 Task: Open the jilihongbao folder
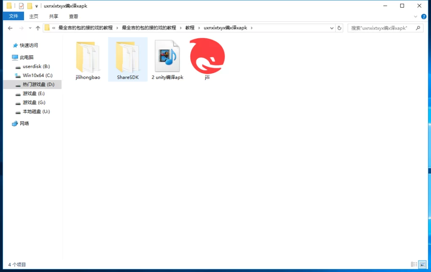click(x=88, y=57)
